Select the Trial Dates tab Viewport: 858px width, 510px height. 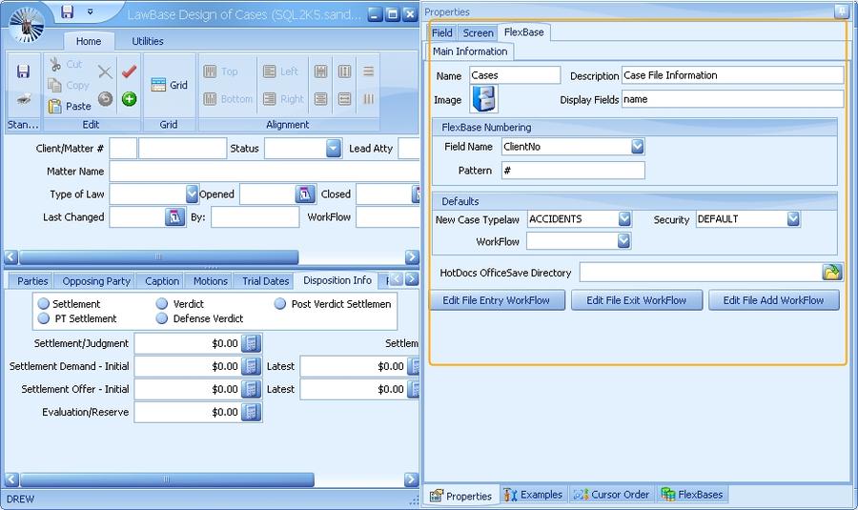coord(265,280)
